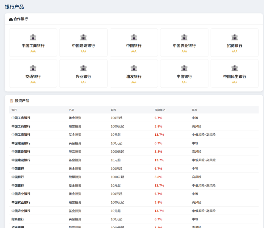Click the 起投 column header
The width and height of the screenshot is (264, 228).
point(114,110)
